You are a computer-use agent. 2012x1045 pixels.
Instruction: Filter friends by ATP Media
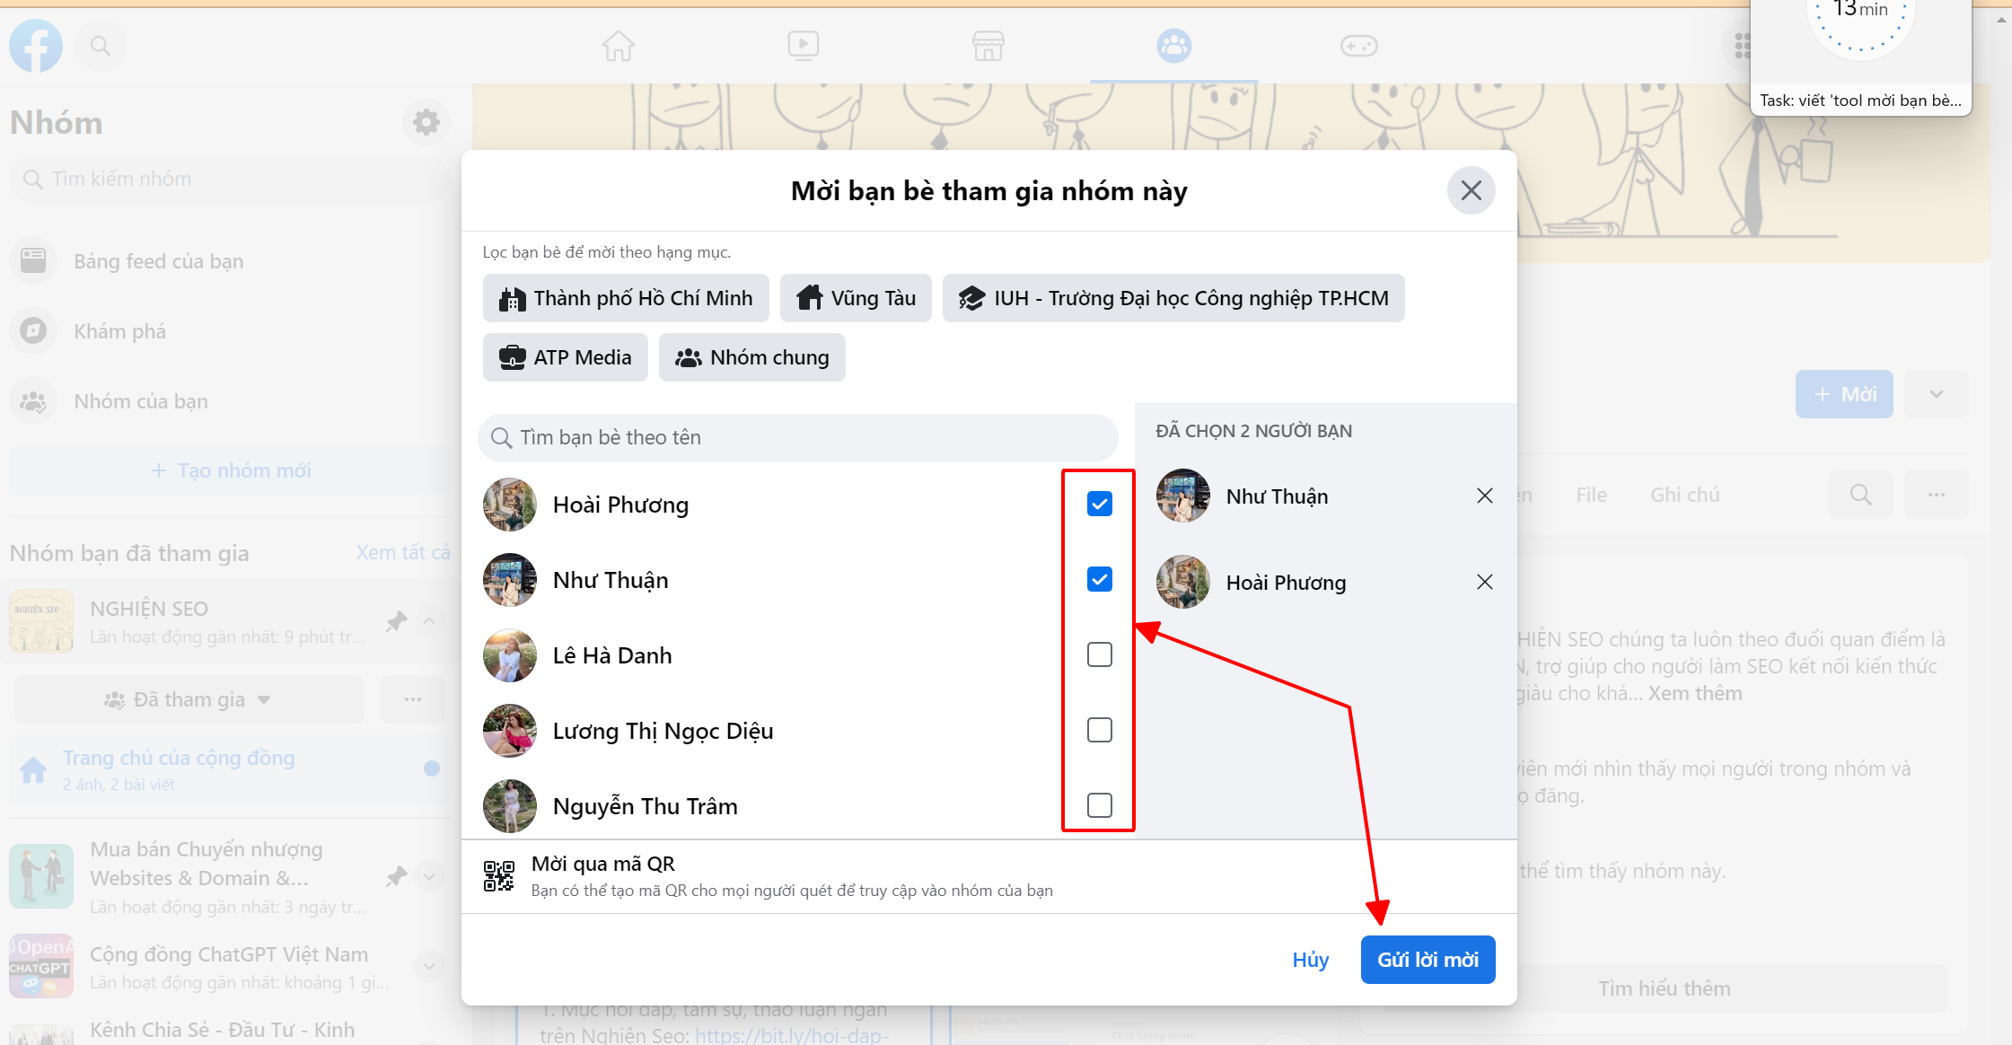(x=566, y=357)
